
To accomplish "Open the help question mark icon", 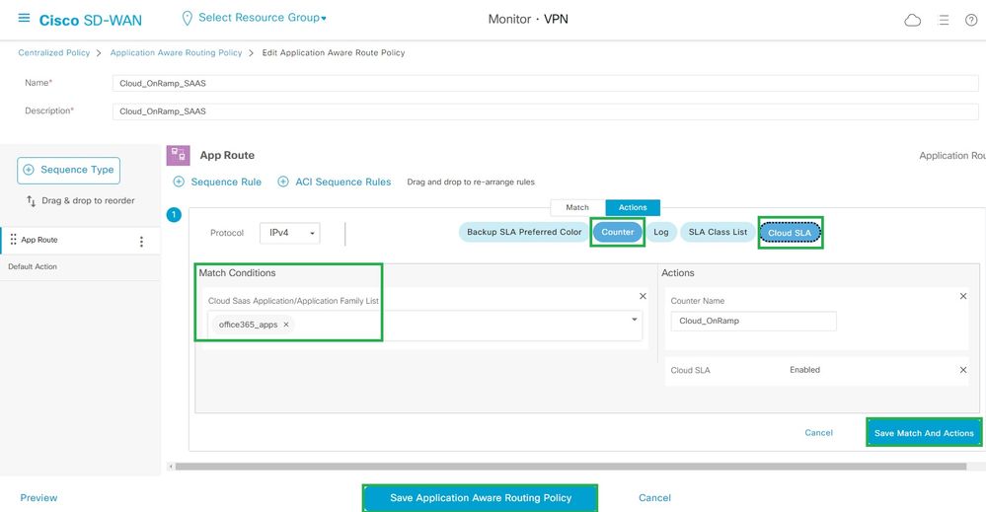I will click(x=971, y=20).
